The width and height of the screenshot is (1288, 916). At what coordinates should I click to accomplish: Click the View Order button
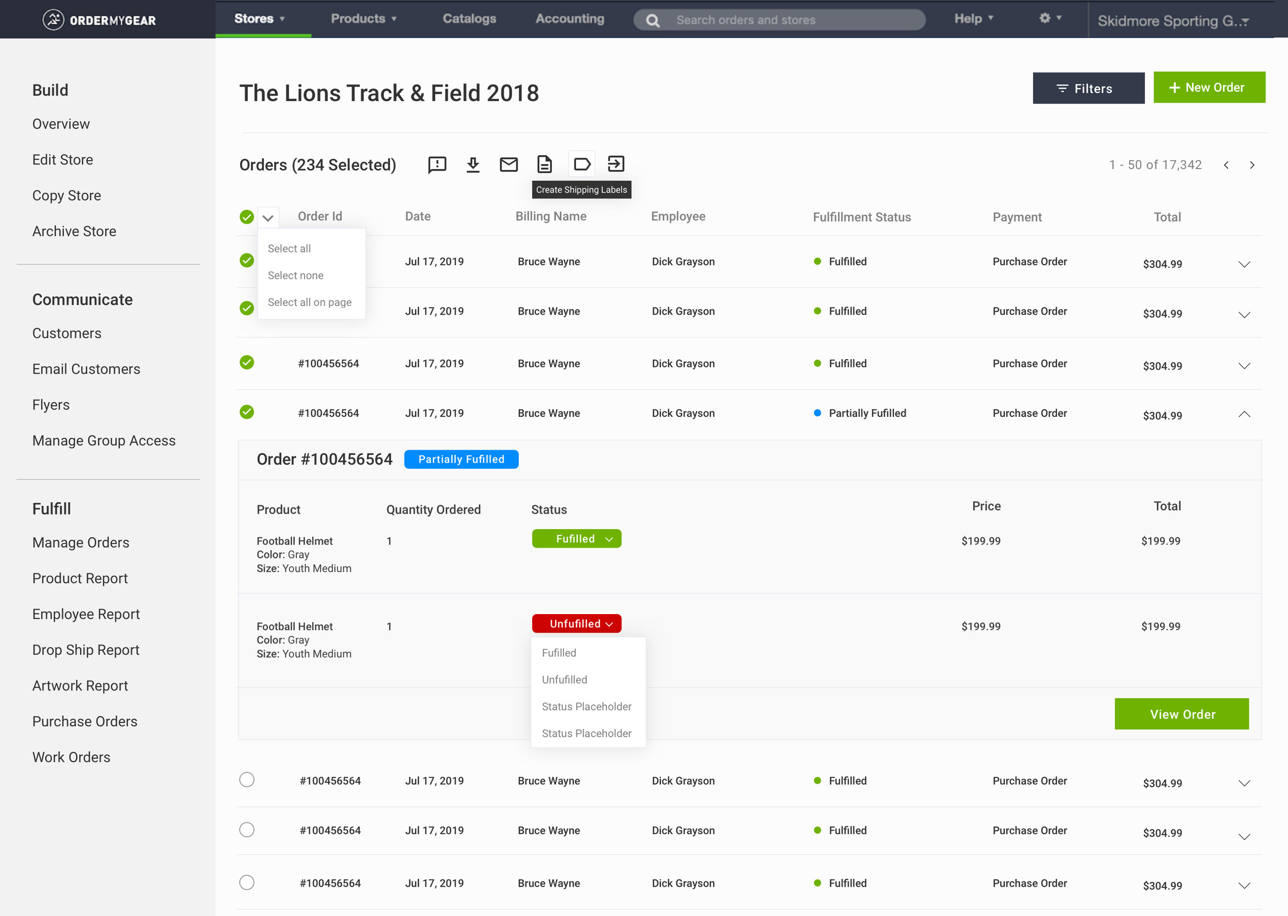coord(1182,714)
